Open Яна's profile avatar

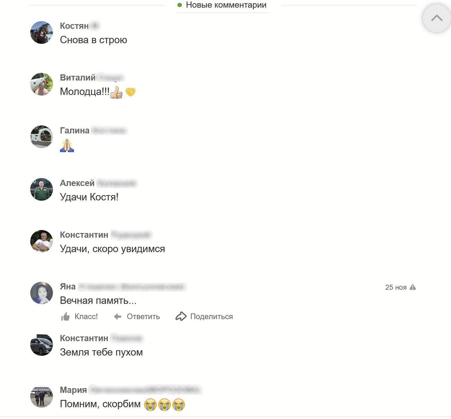[x=41, y=293]
